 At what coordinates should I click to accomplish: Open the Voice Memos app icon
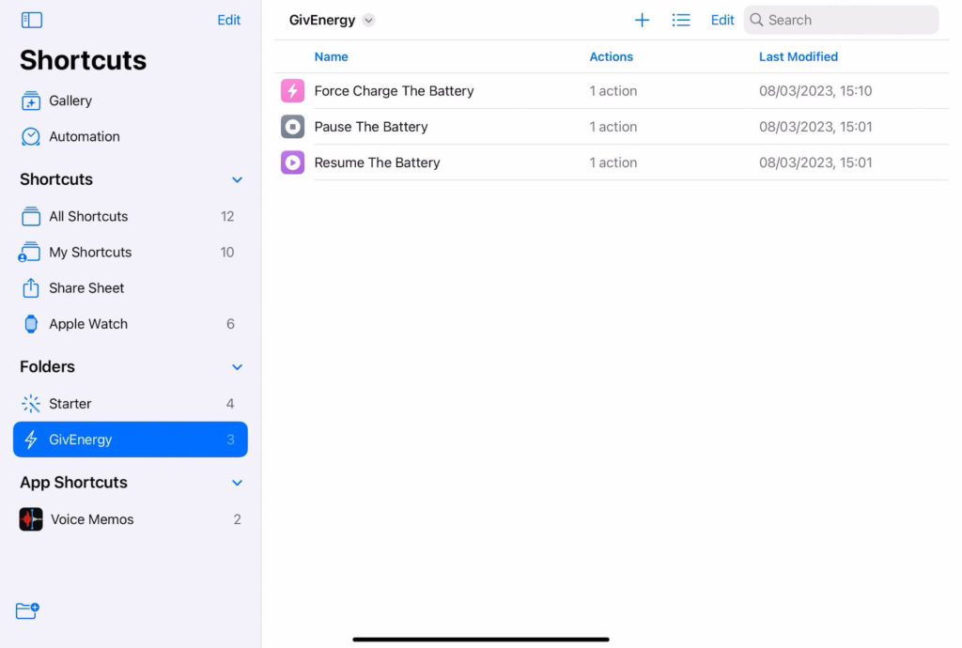click(31, 519)
